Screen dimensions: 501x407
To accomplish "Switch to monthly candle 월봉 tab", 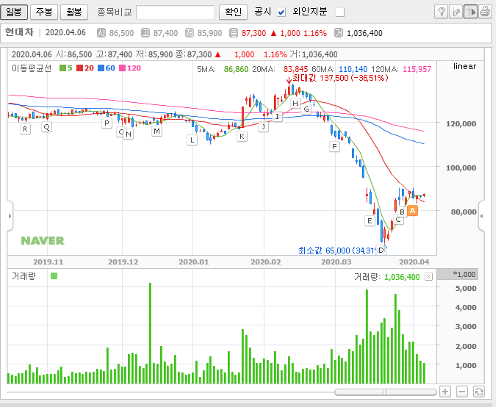I will coord(74,12).
